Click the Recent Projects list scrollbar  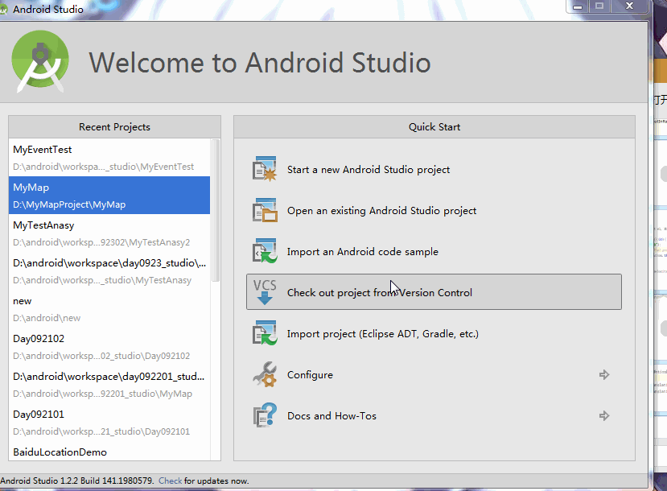pyautogui.click(x=216, y=210)
